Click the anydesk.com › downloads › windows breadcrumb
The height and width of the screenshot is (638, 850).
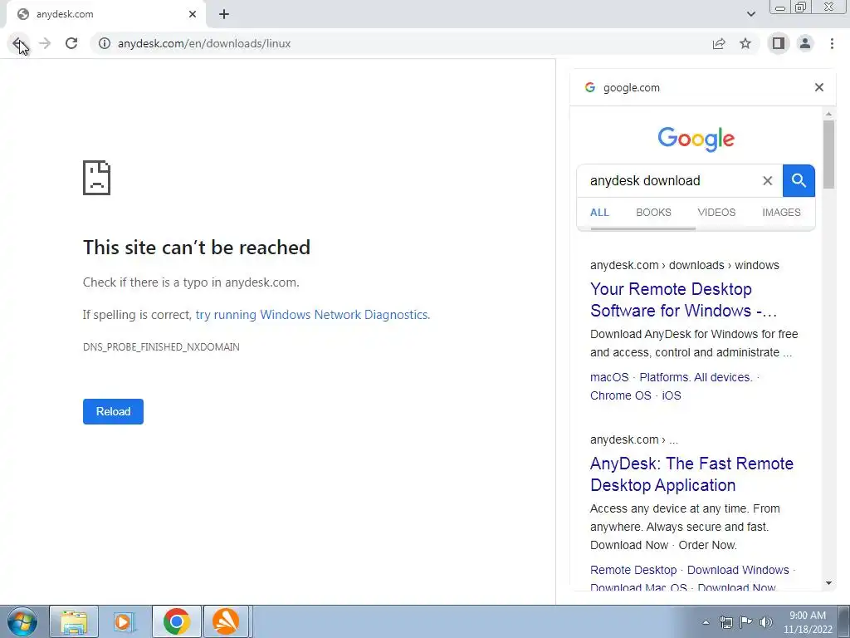pyautogui.click(x=684, y=265)
